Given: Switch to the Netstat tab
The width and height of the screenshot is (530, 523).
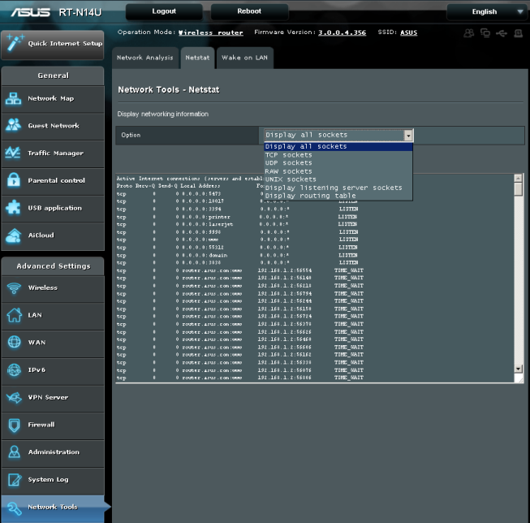Looking at the screenshot, I should [x=197, y=58].
